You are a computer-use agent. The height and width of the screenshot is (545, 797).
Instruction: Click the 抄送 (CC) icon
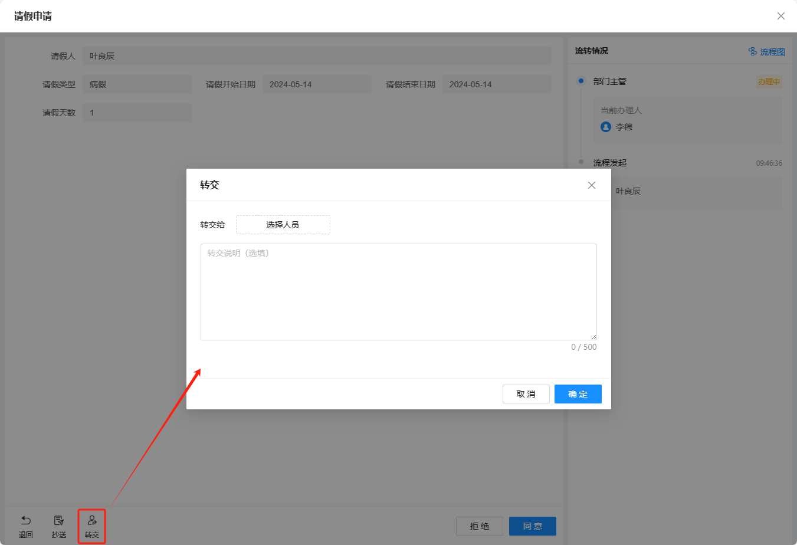coord(59,521)
